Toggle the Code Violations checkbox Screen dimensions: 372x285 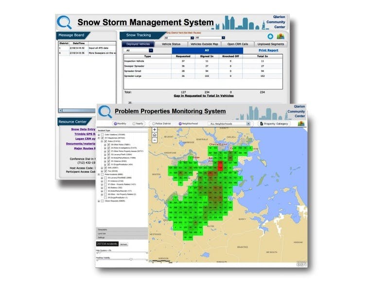103,134
